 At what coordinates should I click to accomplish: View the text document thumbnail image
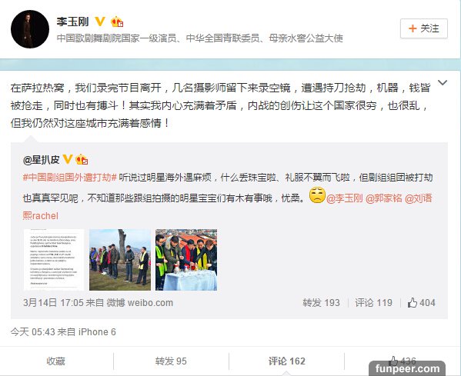(54, 260)
